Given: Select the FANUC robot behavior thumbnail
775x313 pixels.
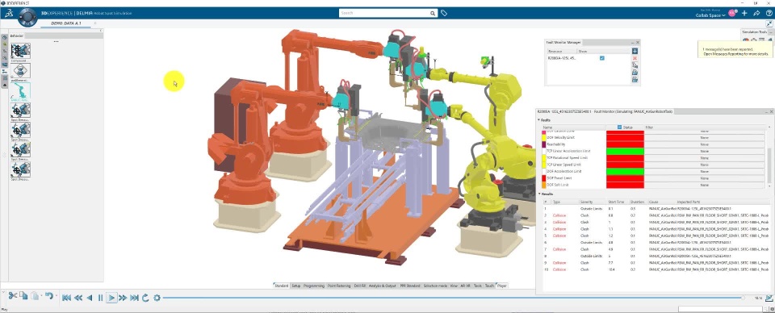Looking at the screenshot, I should pos(20,91).
